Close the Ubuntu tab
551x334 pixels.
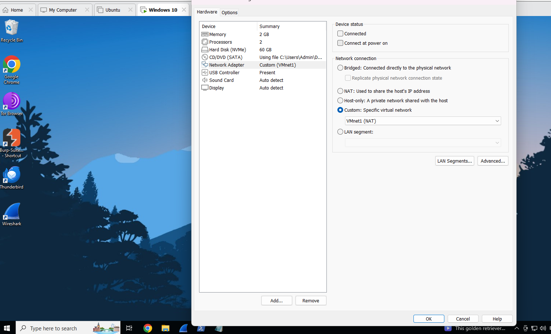130,10
